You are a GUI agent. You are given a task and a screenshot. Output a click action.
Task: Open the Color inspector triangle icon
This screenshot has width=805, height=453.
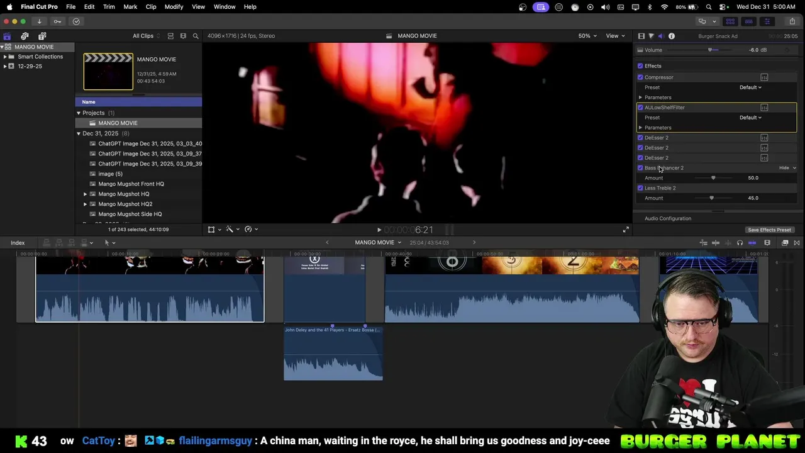pos(651,36)
